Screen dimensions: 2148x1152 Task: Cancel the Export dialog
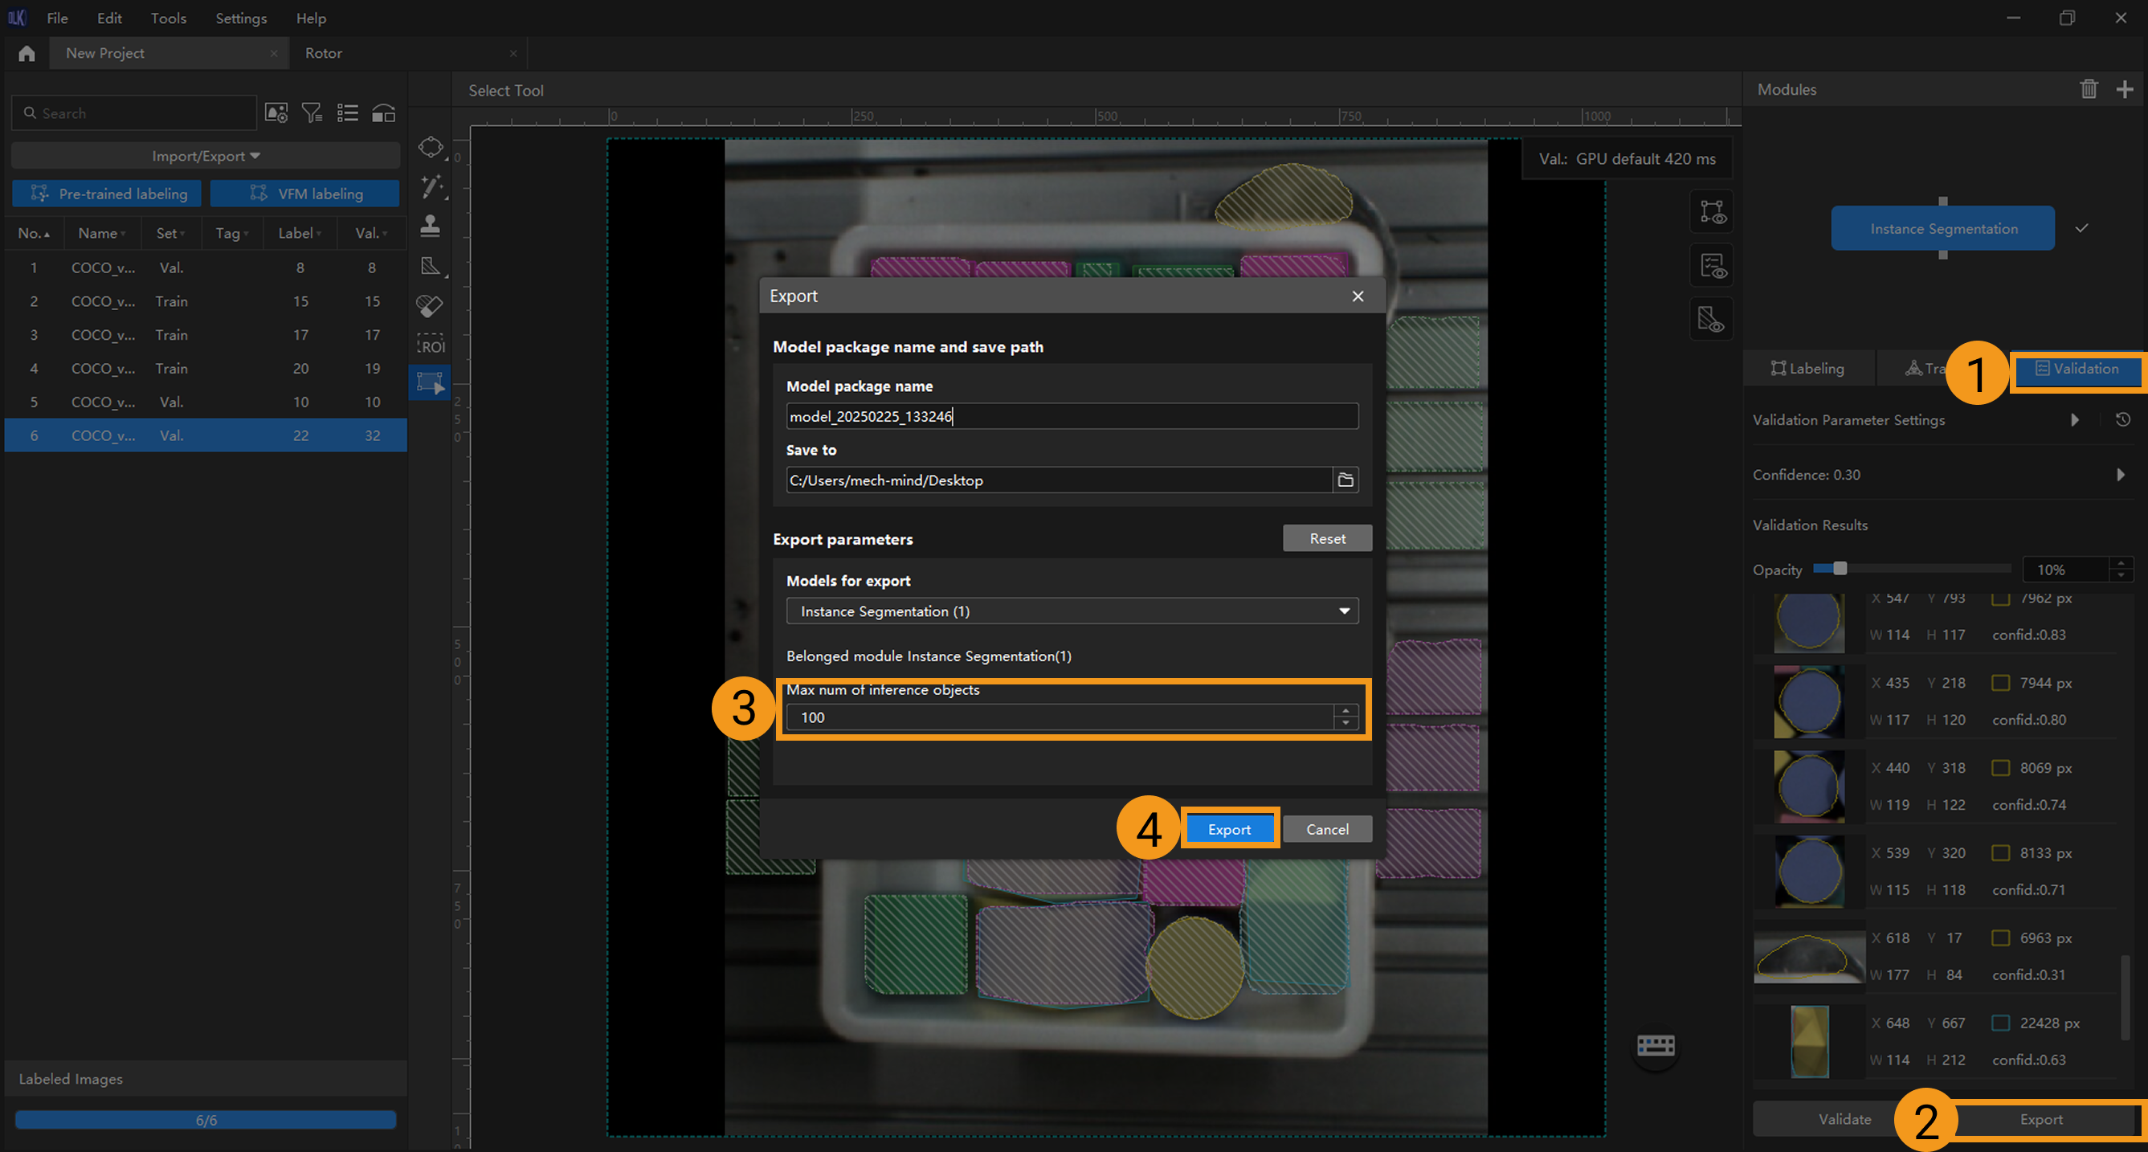[1327, 829]
